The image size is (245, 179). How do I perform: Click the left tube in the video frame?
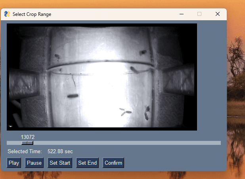[x=24, y=83]
